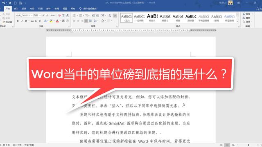262x147 pixels.
Task: Decrease the font size
Action: pos(47,16)
